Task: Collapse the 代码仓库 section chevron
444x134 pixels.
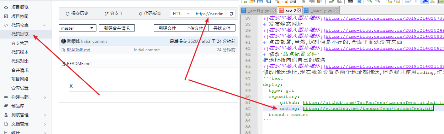Action: 44,25
